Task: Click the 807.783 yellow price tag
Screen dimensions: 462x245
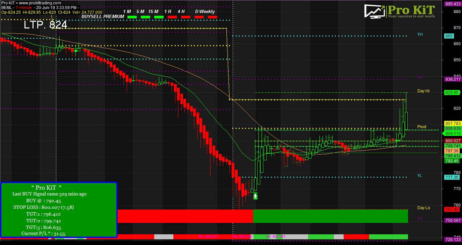Action: point(452,124)
